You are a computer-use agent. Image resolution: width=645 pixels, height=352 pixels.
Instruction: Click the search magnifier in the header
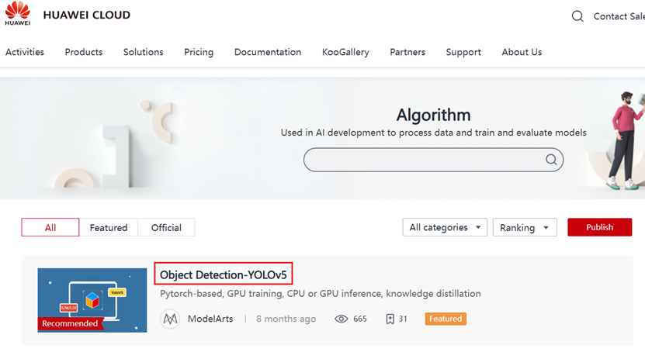(x=577, y=16)
